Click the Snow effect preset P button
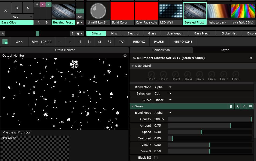 237,107
